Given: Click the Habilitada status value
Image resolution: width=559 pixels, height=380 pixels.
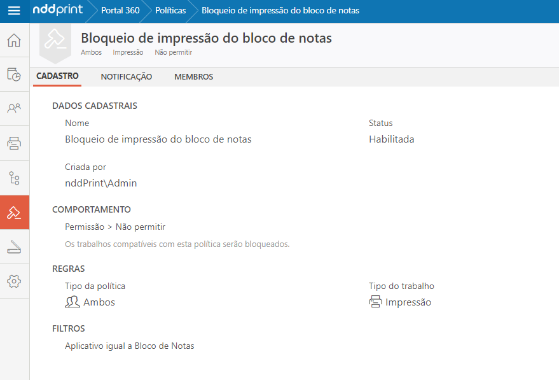Looking at the screenshot, I should click(x=391, y=139).
